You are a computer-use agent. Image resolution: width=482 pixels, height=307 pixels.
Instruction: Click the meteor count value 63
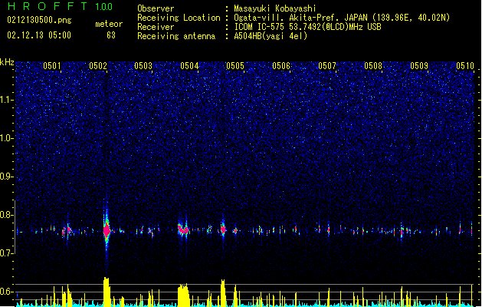tap(111, 35)
